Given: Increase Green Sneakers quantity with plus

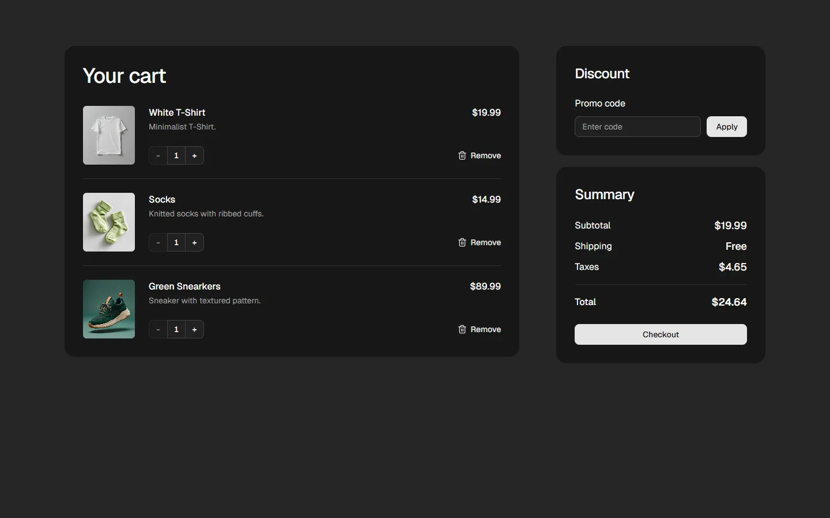Looking at the screenshot, I should pos(195,329).
